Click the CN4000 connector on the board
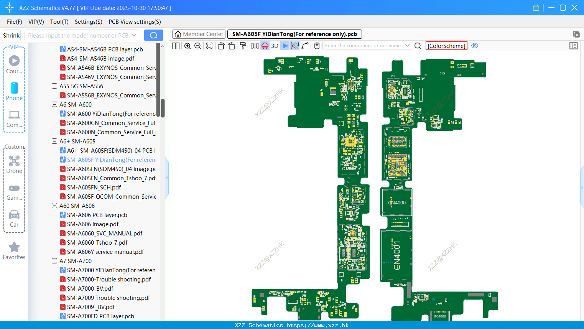The image size is (584, 329). 397,202
